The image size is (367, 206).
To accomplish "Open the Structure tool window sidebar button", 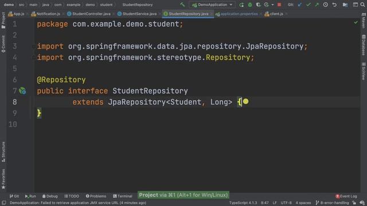I will click(x=3, y=152).
